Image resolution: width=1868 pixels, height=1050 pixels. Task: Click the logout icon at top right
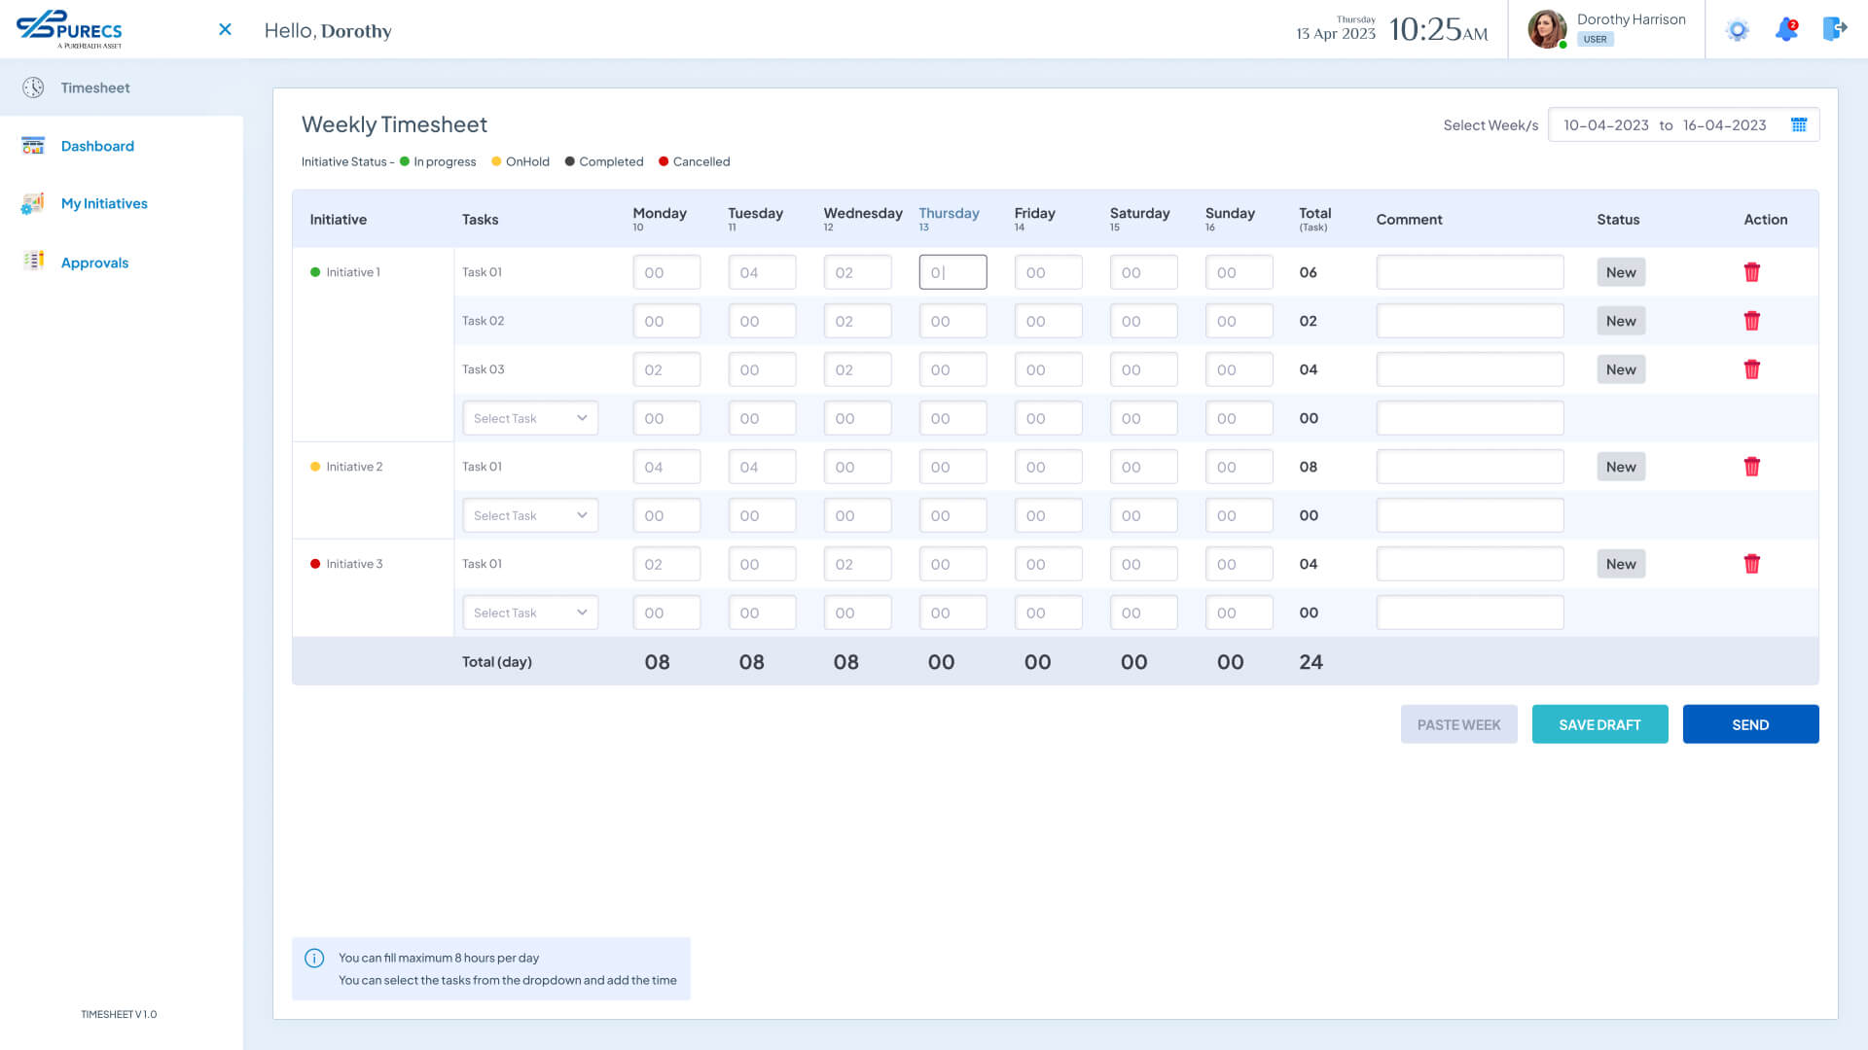pos(1834,29)
